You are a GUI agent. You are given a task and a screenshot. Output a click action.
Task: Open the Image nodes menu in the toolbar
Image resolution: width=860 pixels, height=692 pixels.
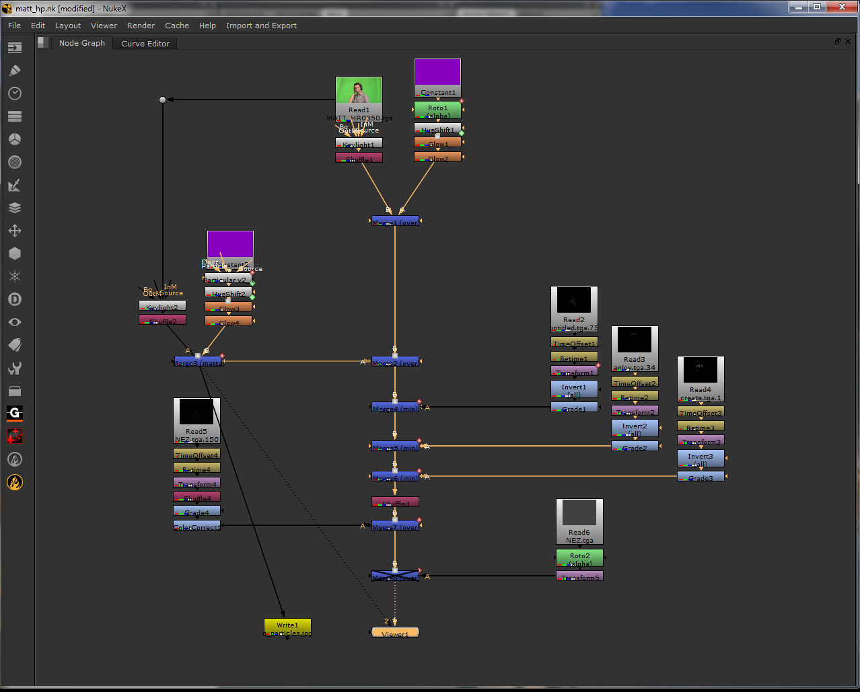[14, 47]
